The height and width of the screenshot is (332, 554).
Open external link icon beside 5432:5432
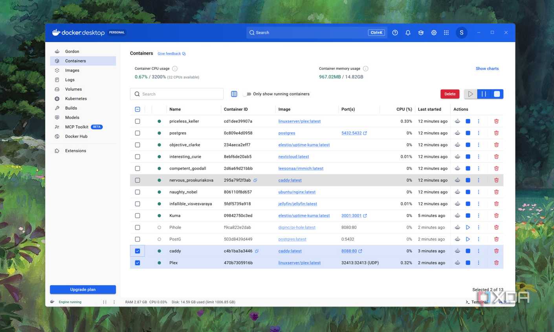pos(365,133)
